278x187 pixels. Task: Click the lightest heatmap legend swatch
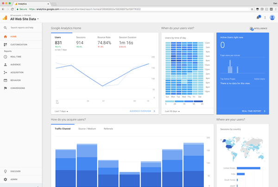[170, 101]
